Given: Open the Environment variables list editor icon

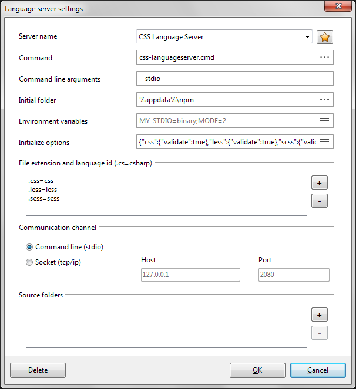Looking at the screenshot, I should (x=324, y=121).
